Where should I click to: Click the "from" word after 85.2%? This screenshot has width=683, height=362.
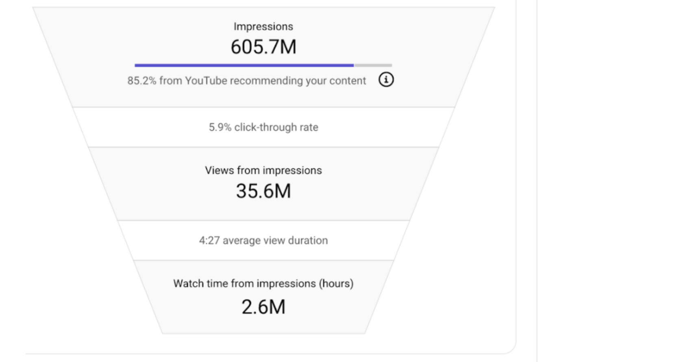coord(170,81)
